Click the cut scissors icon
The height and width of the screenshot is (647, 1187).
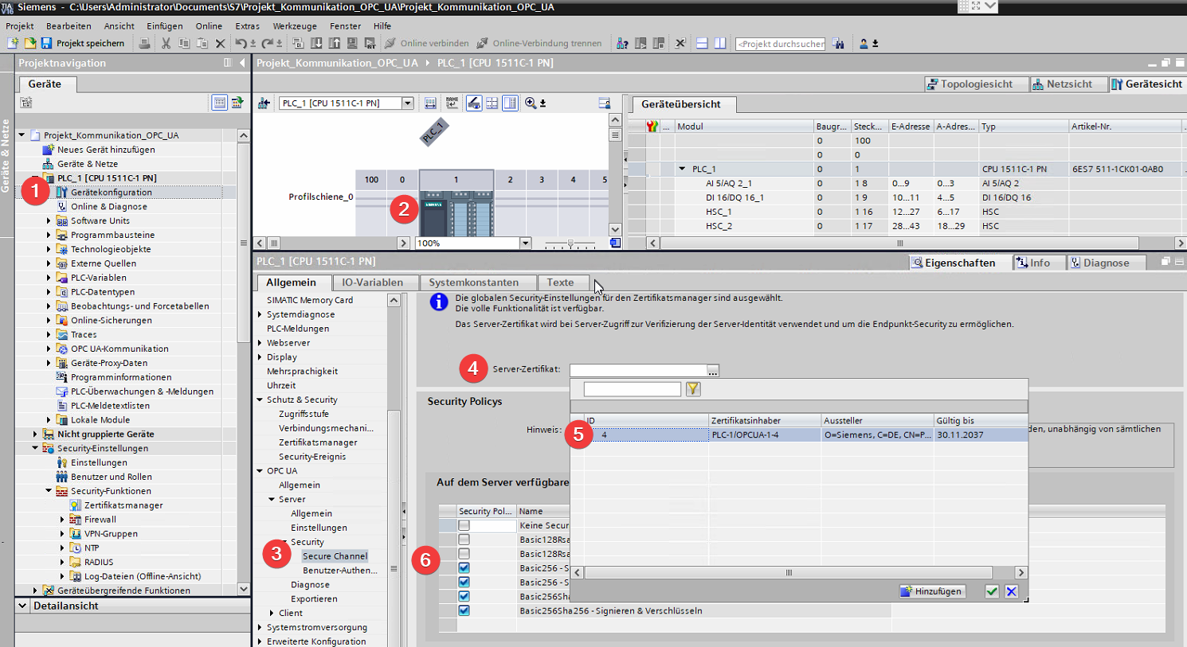pos(166,43)
